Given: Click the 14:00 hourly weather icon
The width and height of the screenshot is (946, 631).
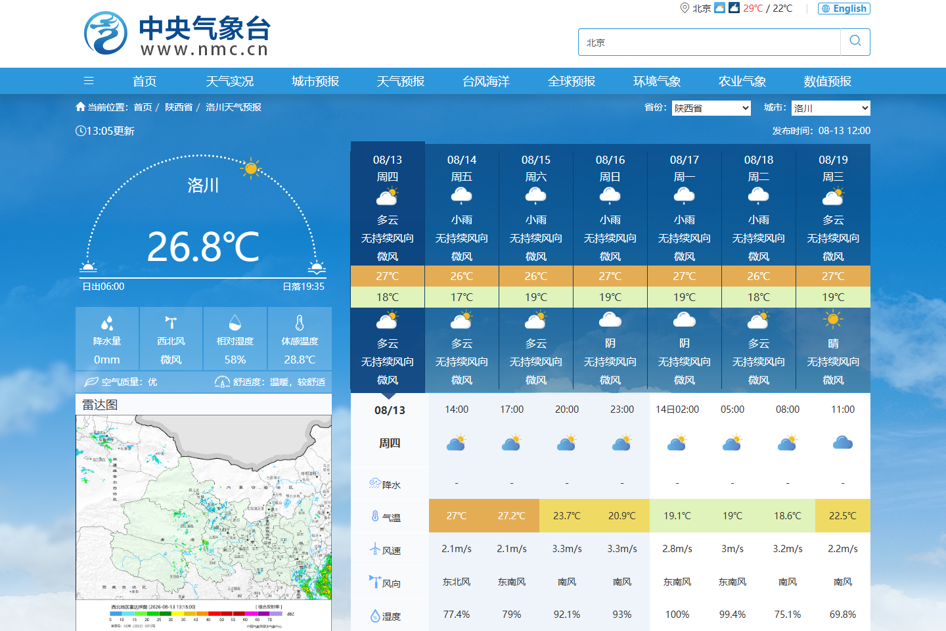Looking at the screenshot, I should point(457,442).
